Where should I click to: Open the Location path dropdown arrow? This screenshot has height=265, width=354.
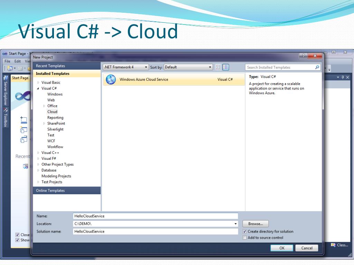coord(235,224)
